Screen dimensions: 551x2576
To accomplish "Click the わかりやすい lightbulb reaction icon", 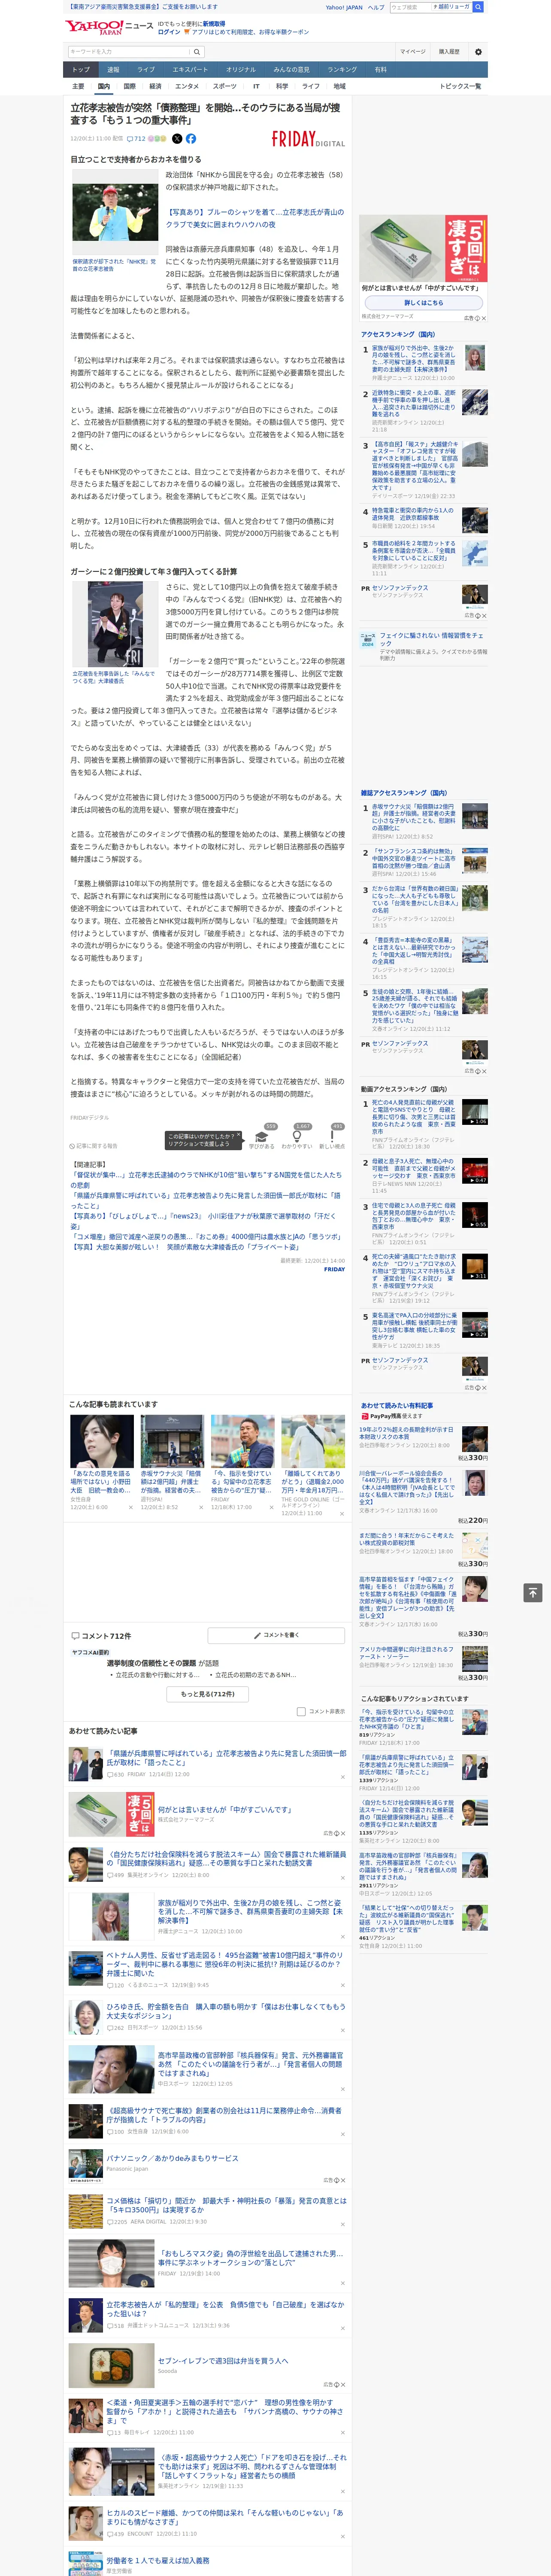I will coord(297,1135).
